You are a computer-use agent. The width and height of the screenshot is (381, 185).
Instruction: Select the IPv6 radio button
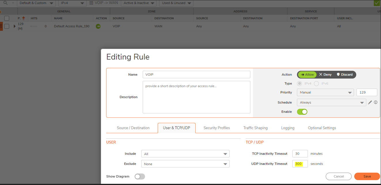[x=316, y=83]
